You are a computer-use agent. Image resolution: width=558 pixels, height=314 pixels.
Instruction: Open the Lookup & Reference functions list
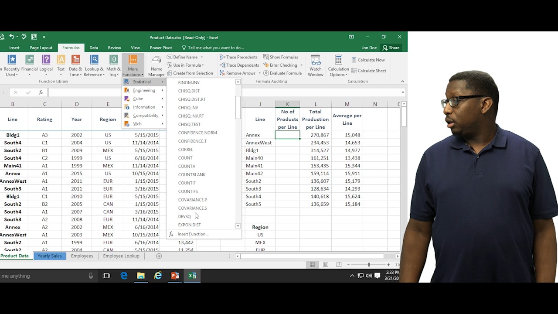pyautogui.click(x=94, y=65)
